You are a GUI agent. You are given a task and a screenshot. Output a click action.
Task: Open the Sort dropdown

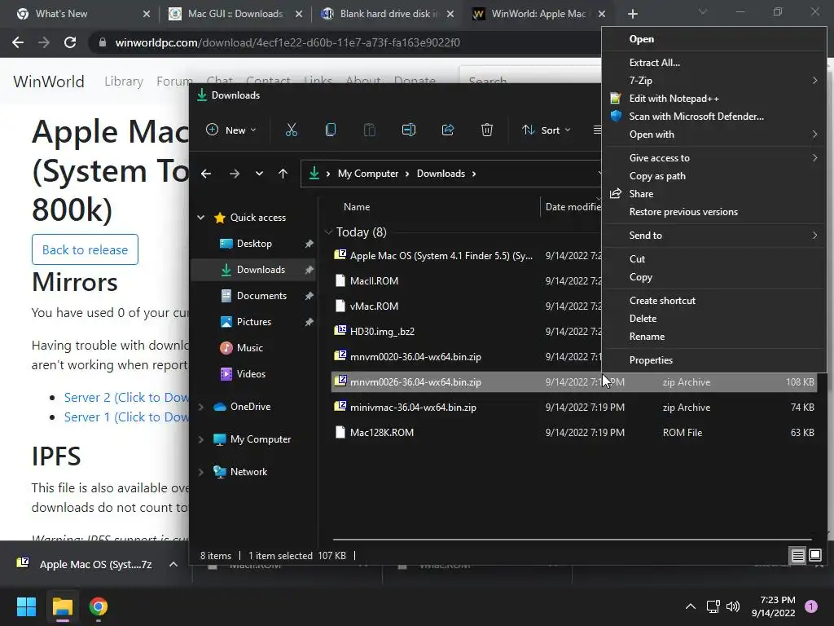[546, 130]
